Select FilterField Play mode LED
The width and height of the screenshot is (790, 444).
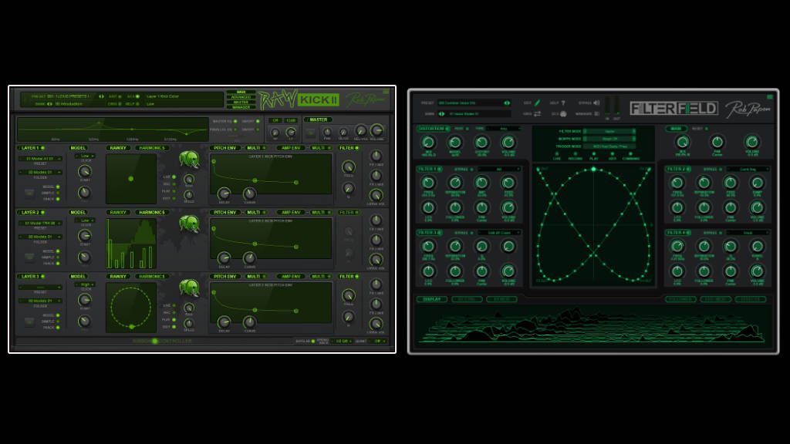(x=593, y=154)
